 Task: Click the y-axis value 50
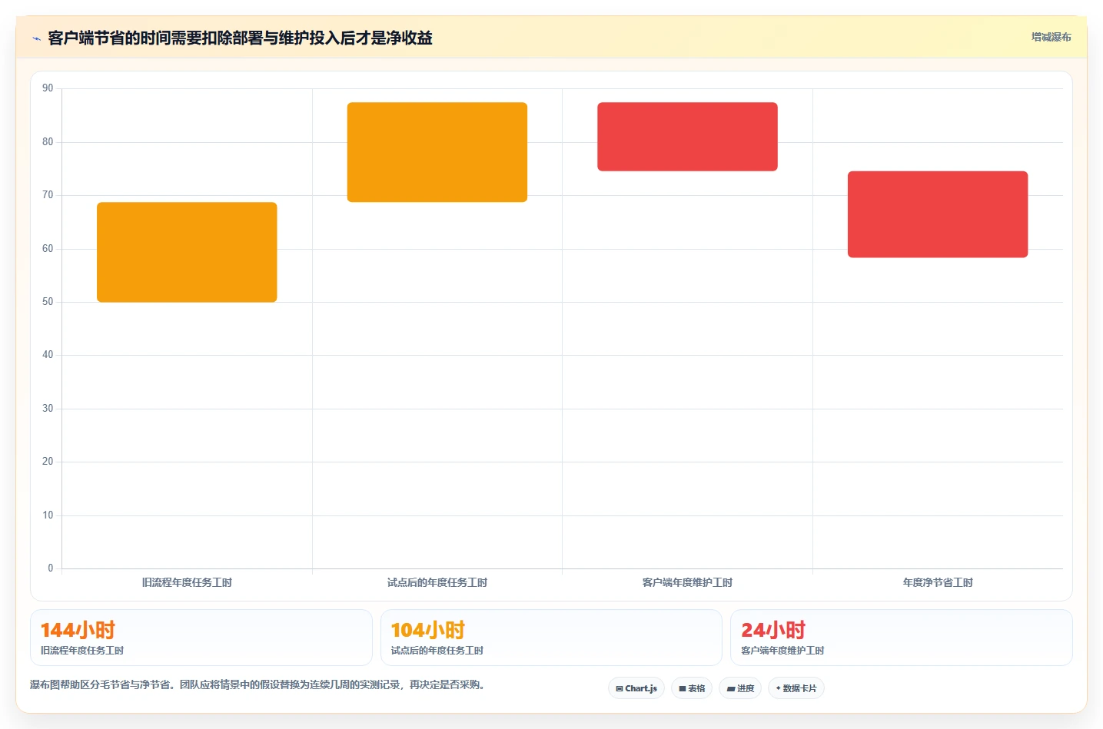(48, 302)
